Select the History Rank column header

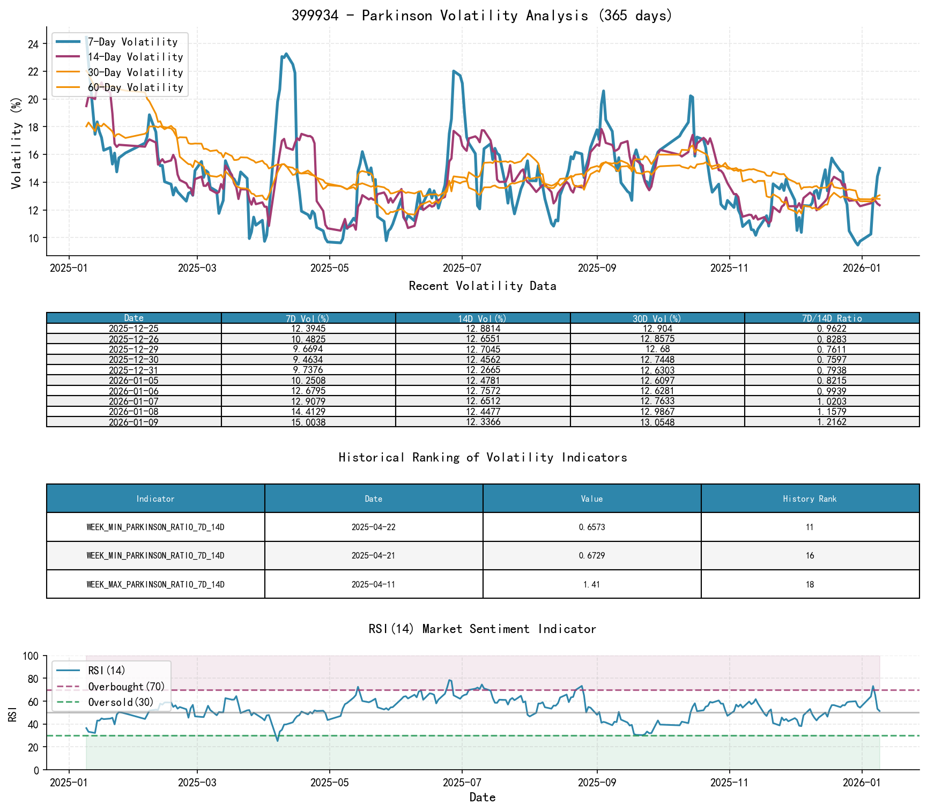coord(810,498)
